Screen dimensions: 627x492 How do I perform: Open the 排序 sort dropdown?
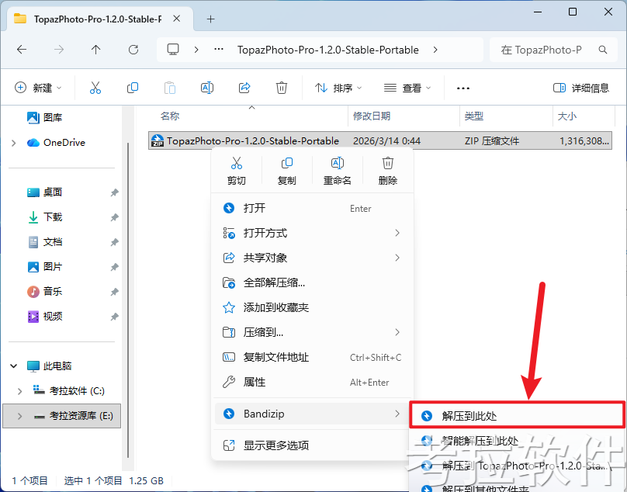337,88
